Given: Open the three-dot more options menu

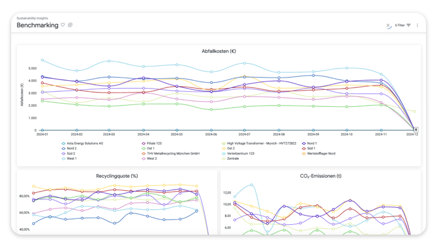Looking at the screenshot, I should click(x=417, y=25).
